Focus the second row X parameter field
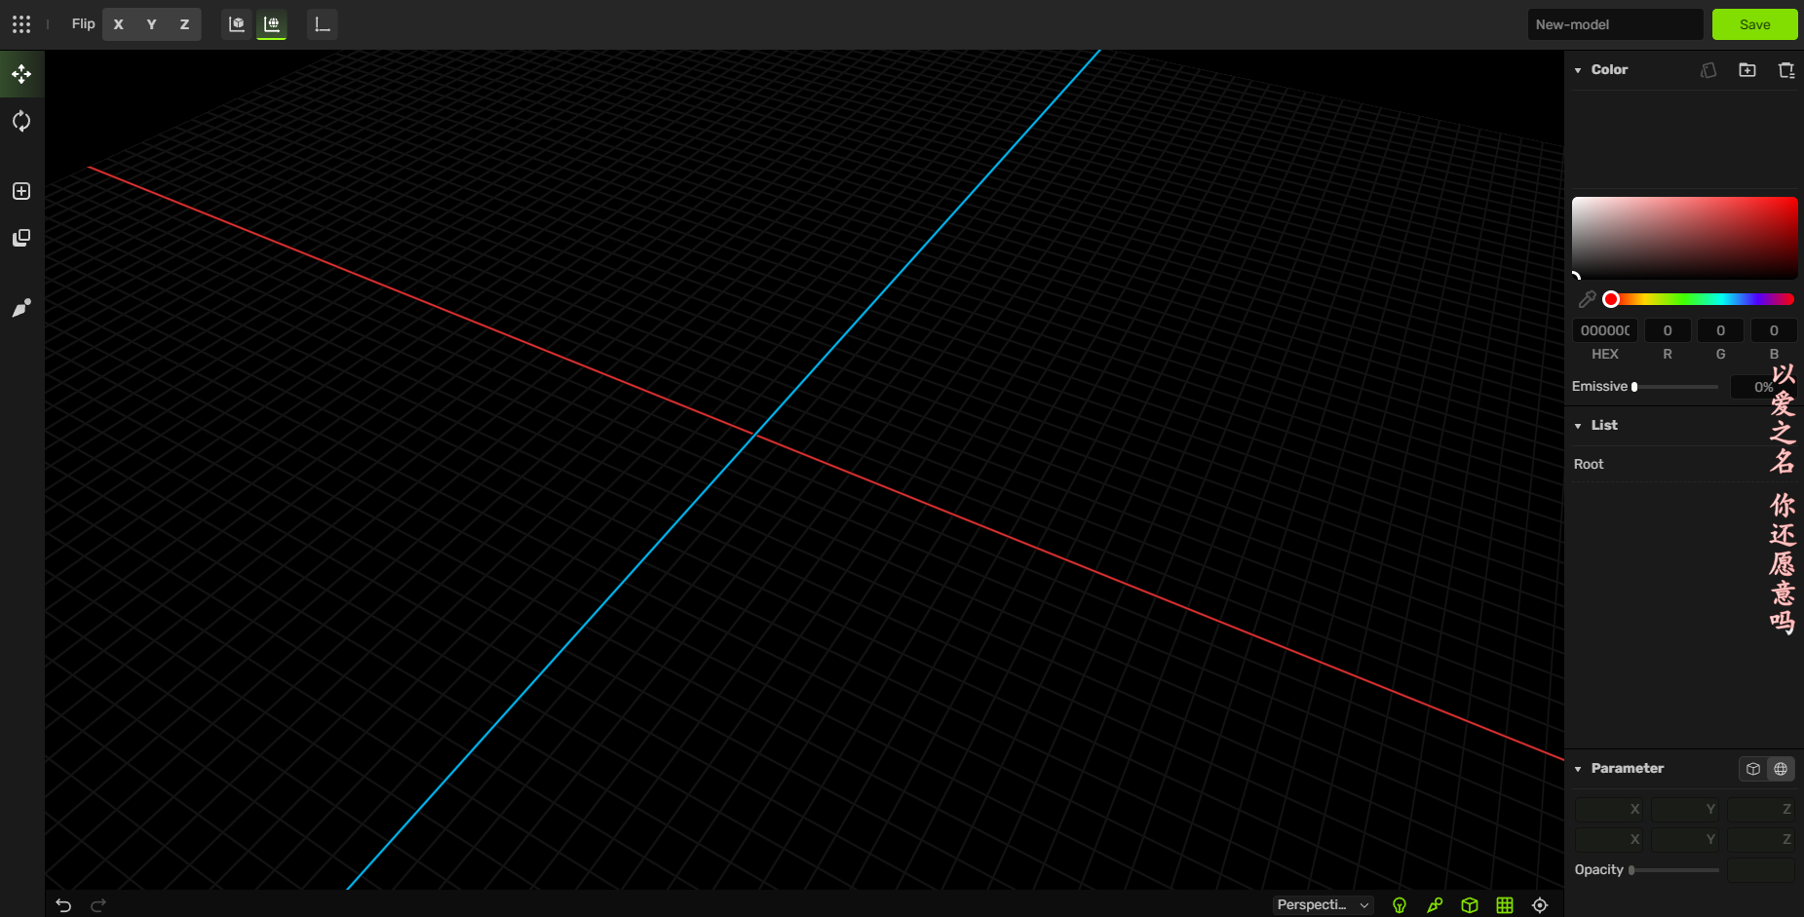The image size is (1804, 917). coord(1609,839)
